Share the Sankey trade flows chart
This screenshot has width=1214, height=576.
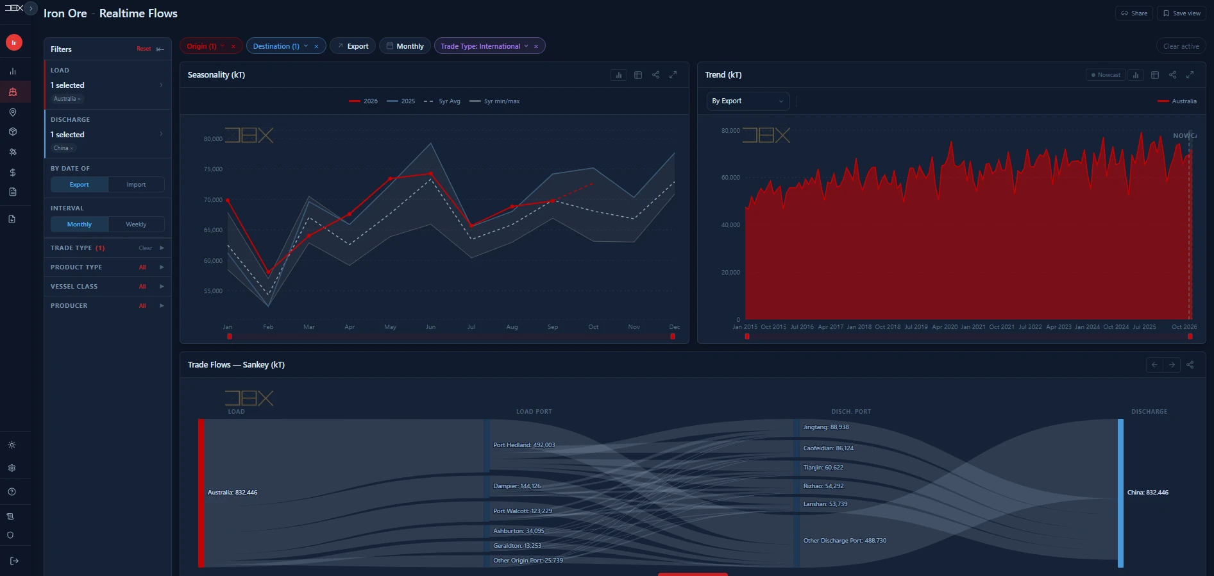click(x=1190, y=365)
